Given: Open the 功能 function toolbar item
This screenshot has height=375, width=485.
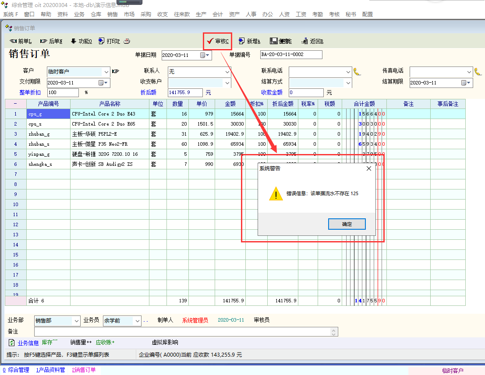Looking at the screenshot, I should (81, 41).
